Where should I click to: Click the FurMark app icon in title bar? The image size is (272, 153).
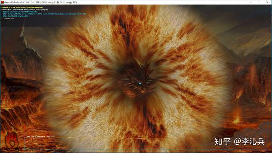[x=2, y=2]
